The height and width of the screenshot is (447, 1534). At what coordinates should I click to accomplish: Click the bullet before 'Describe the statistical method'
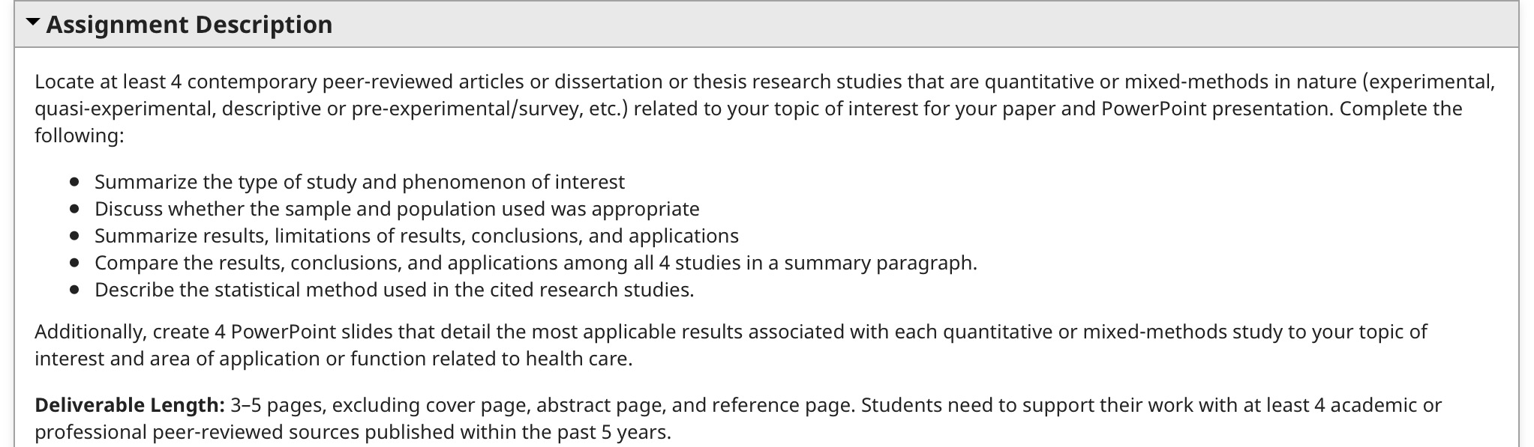pyautogui.click(x=74, y=290)
